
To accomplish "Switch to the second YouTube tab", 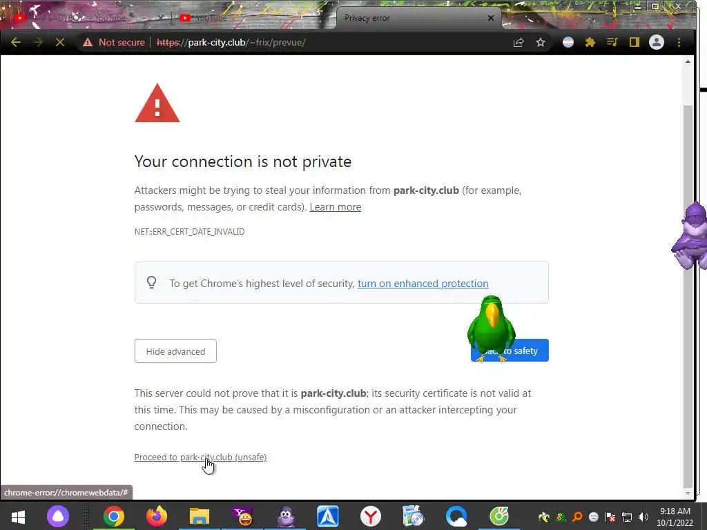I will pyautogui.click(x=211, y=18).
